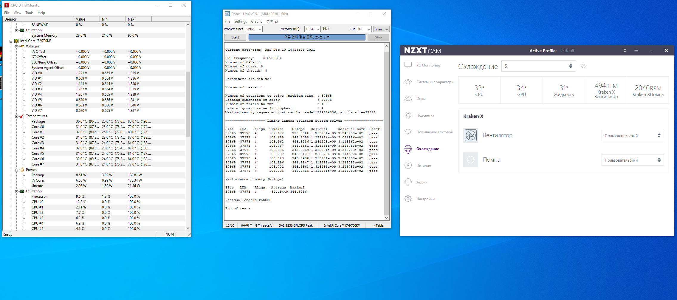The image size is (677, 300).
Task: Click the Kraken X fan icon
Action: point(471,135)
